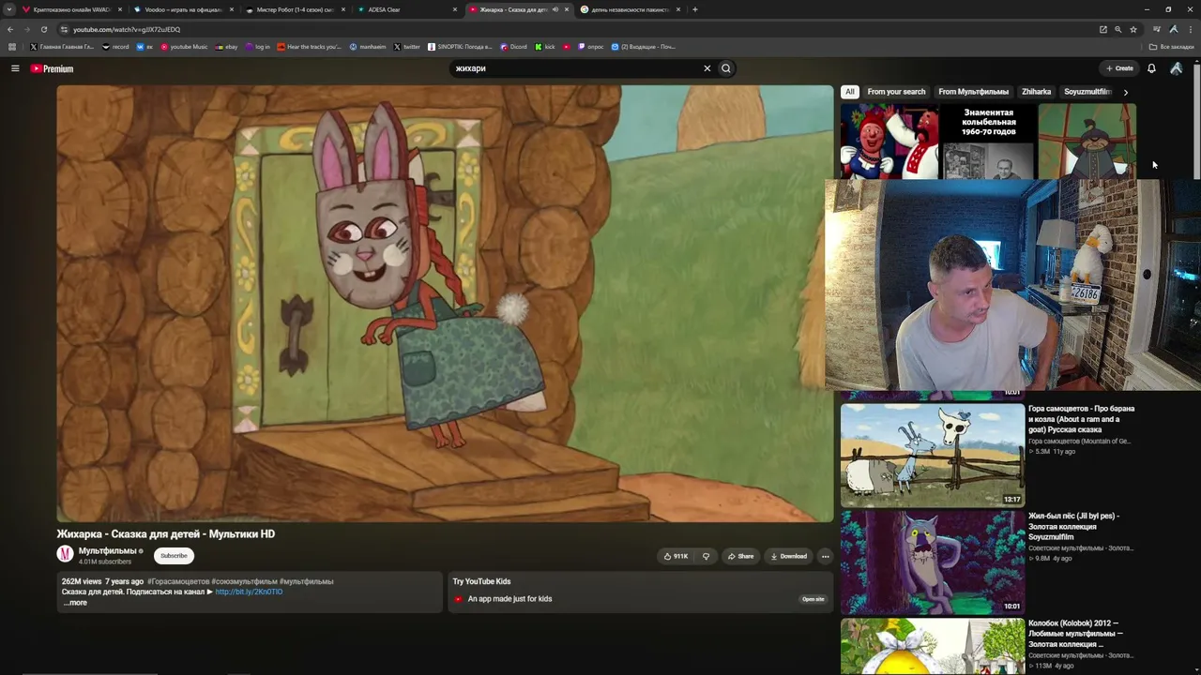This screenshot has width=1201, height=675.
Task: Mute the Жихарка tab via speaker icon
Action: pyautogui.click(x=555, y=9)
